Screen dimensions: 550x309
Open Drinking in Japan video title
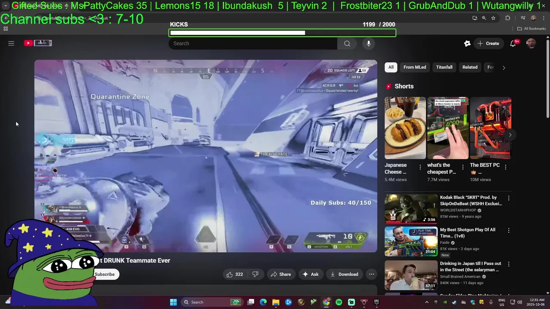point(471,267)
